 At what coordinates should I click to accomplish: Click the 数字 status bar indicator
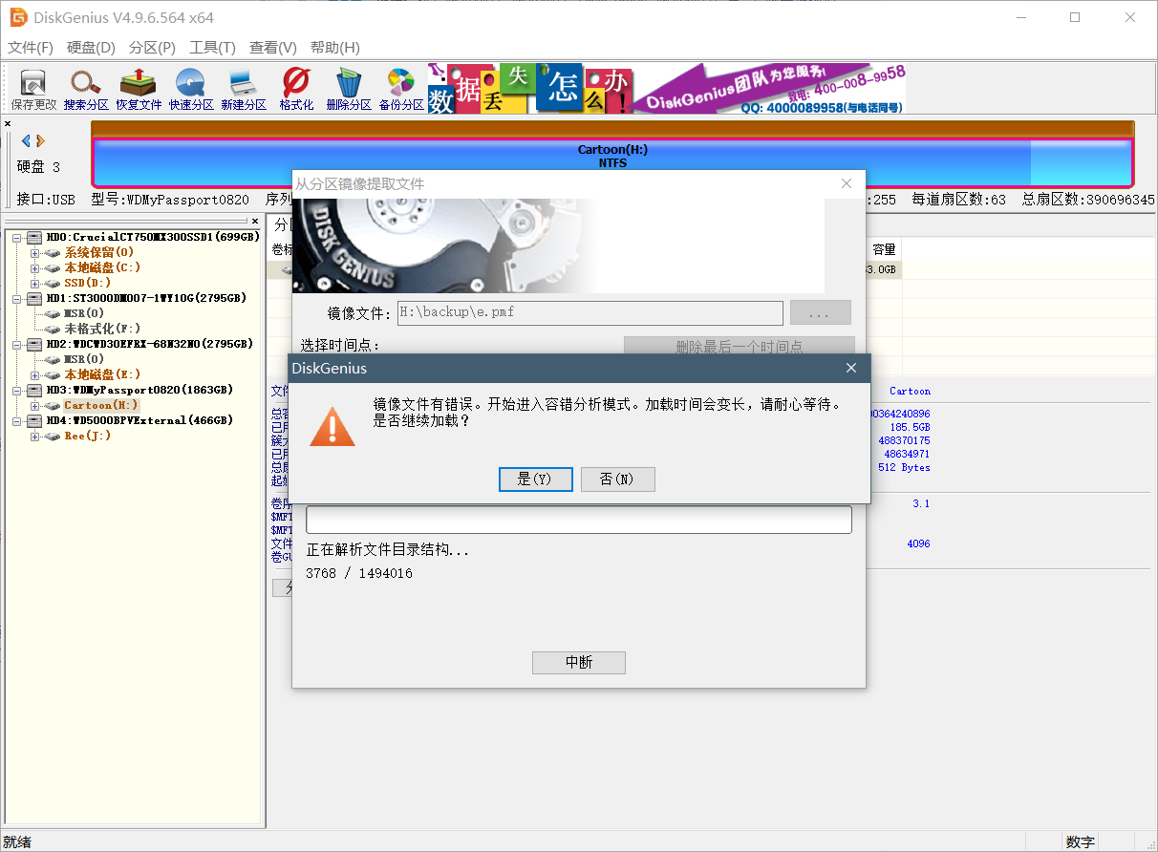[1081, 841]
